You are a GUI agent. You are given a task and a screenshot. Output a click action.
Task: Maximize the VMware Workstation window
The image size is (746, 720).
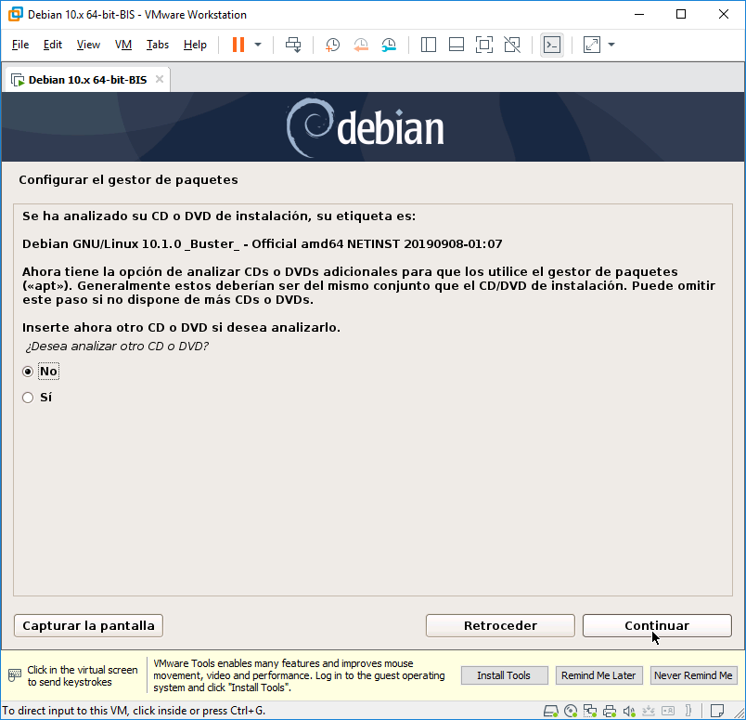(x=681, y=14)
